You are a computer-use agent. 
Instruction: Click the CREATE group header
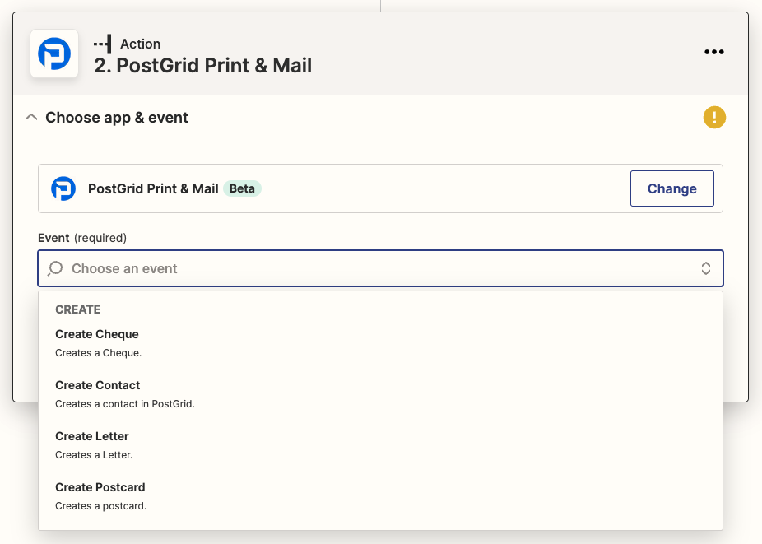tap(77, 309)
